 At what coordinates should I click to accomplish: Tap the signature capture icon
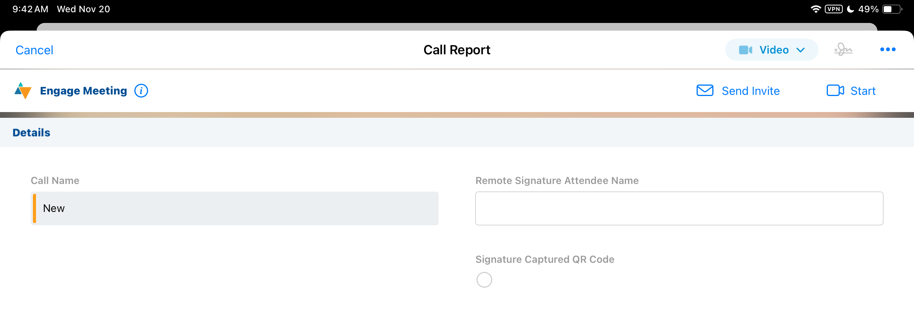click(843, 50)
